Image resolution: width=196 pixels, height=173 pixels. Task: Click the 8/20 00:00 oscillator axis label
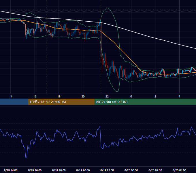tap(131, 170)
